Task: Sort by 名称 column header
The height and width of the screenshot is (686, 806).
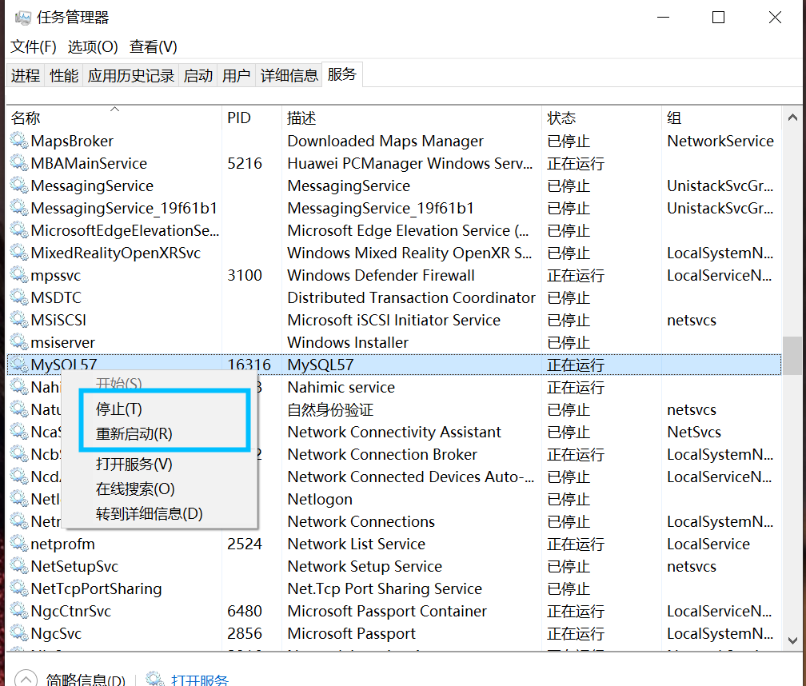Action: coord(26,118)
